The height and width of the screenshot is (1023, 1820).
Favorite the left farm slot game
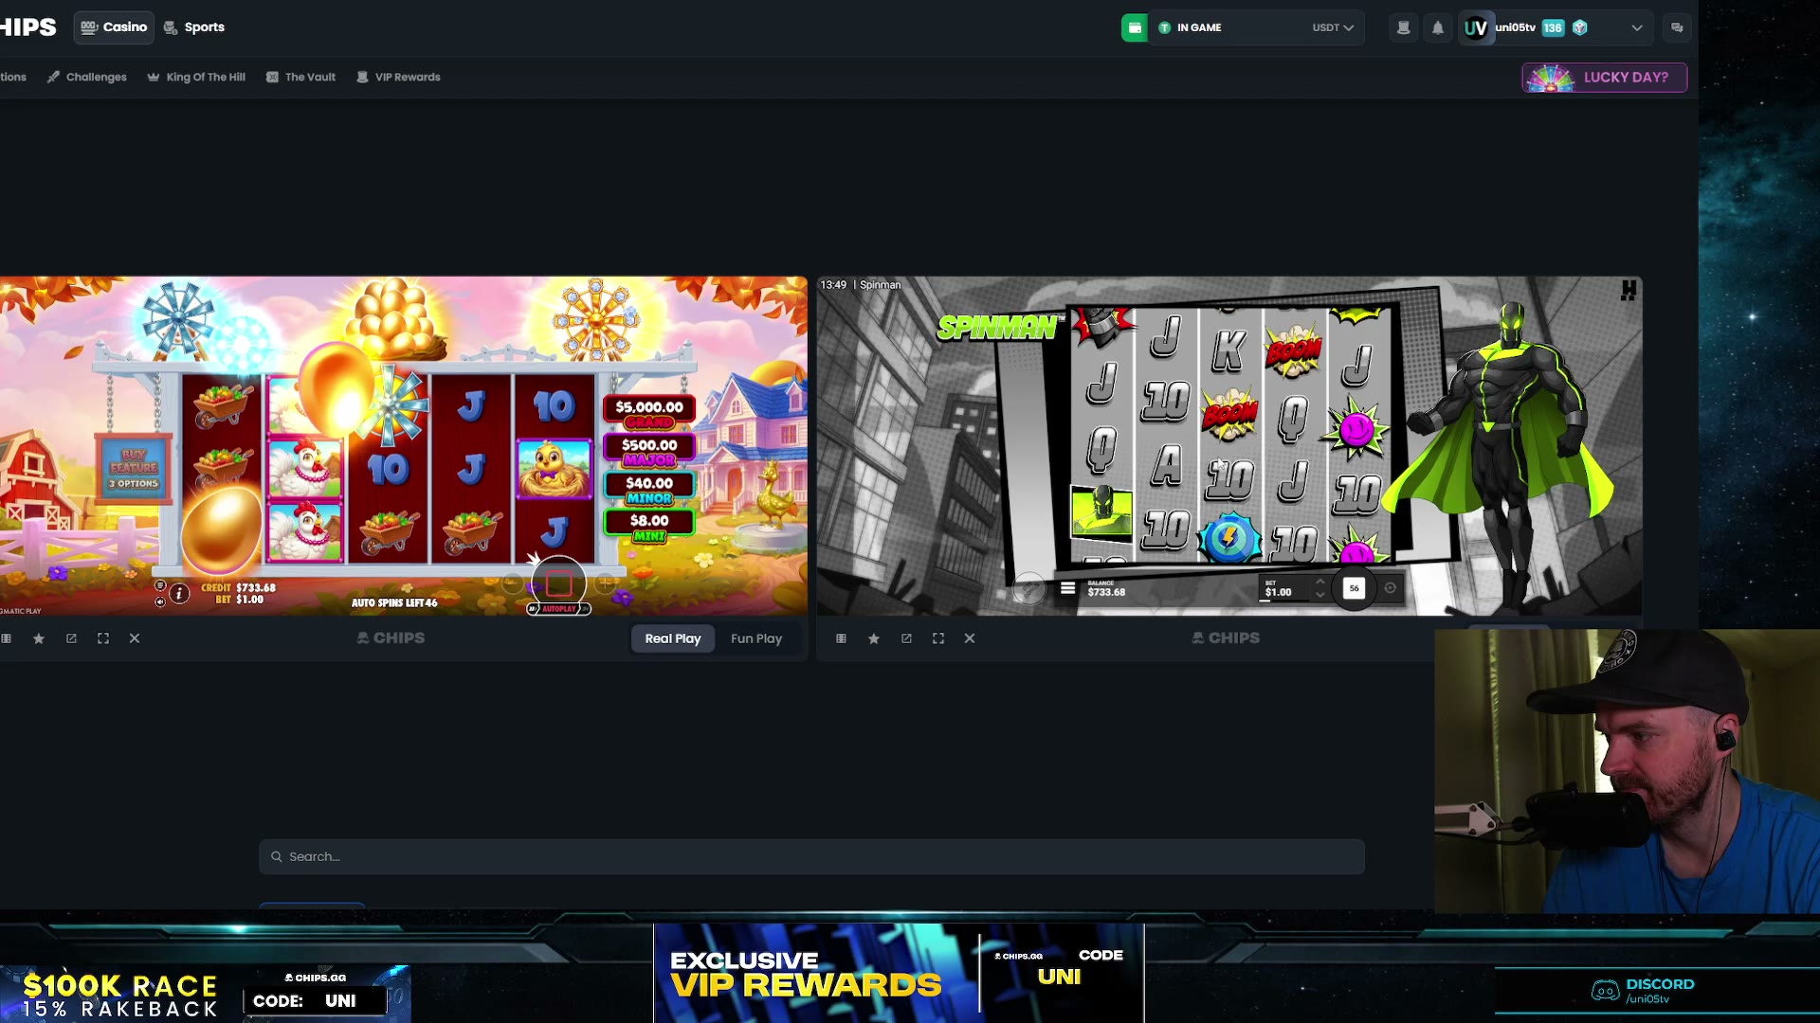tap(39, 638)
